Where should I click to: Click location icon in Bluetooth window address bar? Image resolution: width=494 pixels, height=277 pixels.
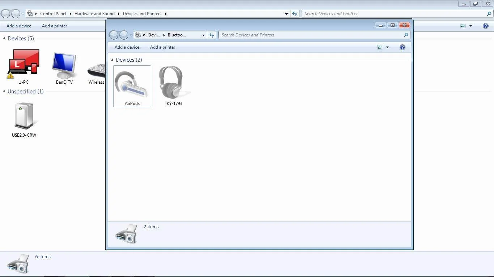pyautogui.click(x=138, y=35)
